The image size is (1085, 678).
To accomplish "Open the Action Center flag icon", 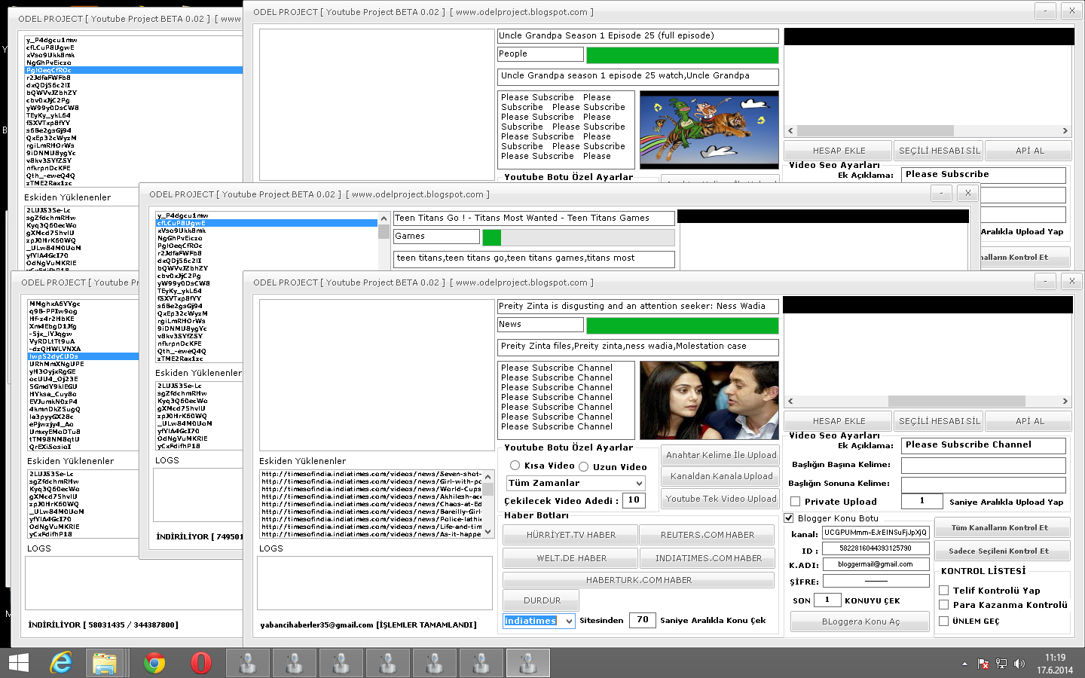I will pyautogui.click(x=983, y=664).
